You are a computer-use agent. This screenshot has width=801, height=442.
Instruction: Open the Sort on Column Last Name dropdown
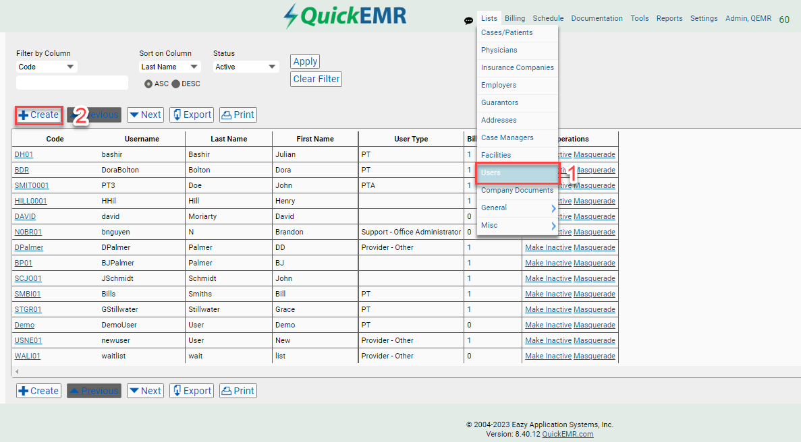(x=169, y=67)
